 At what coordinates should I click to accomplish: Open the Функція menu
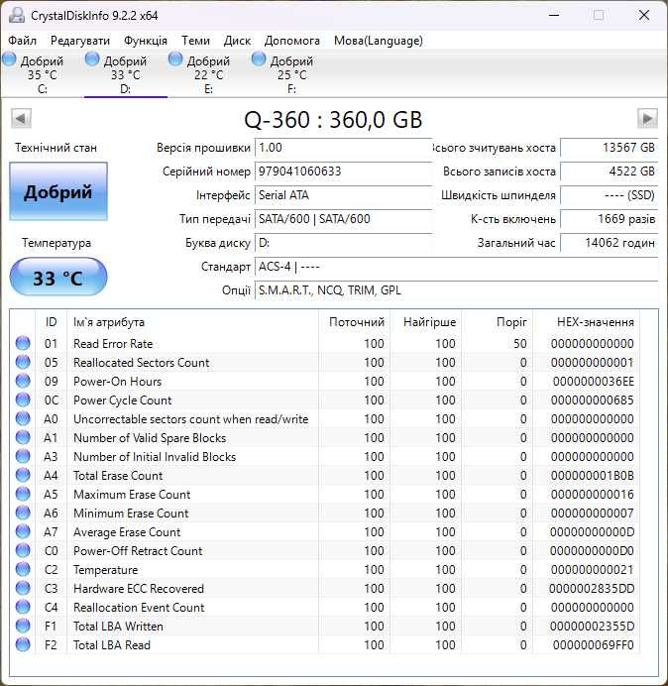tap(146, 41)
